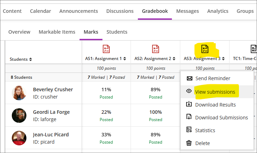Go to the Discussions tab

(x=120, y=11)
